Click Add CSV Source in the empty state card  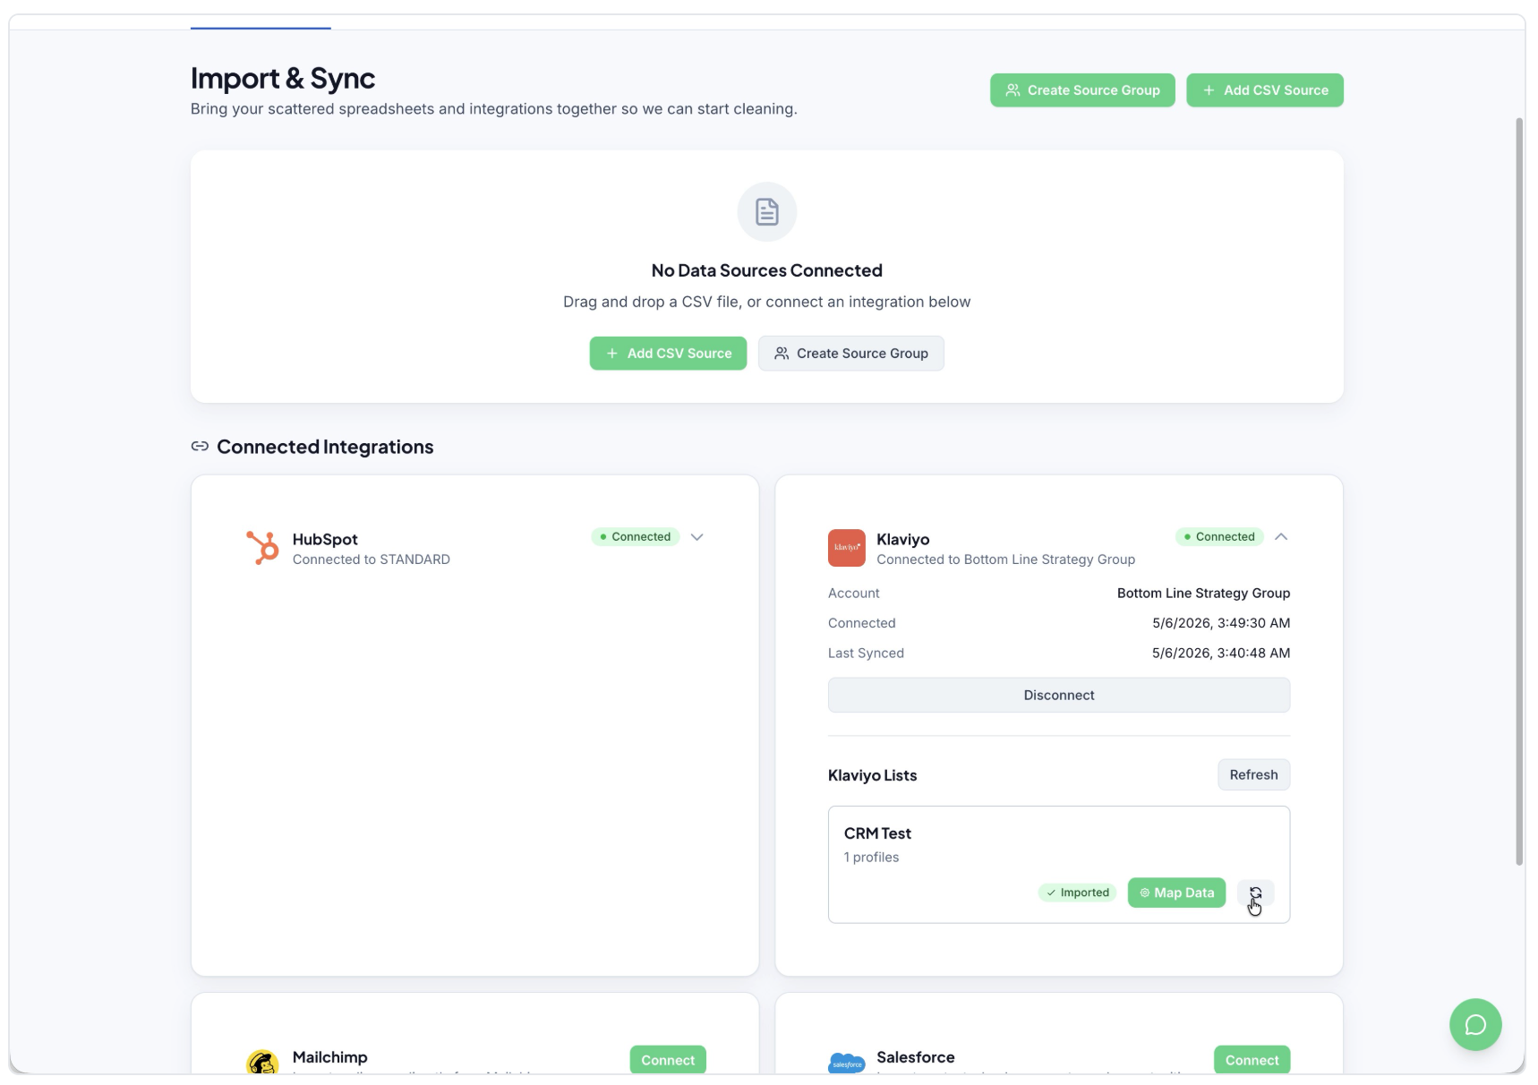coord(668,354)
